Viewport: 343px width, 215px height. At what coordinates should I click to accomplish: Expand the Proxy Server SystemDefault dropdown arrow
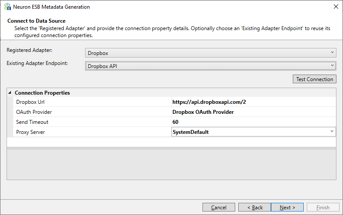[x=332, y=131]
